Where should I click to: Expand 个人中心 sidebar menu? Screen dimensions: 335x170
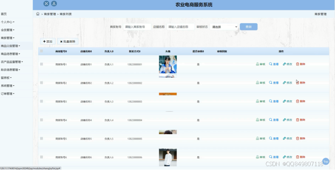[8, 22]
